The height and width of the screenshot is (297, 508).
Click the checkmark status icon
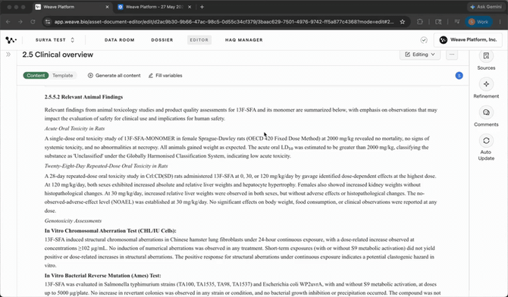(423, 40)
